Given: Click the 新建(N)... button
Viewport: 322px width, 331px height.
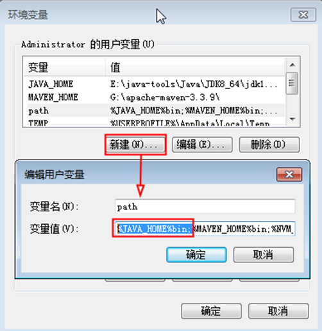Looking at the screenshot, I should [x=135, y=145].
